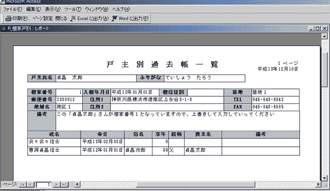Open the ウィンドウ(W) menu
Viewport: 330px width, 191px height.
point(96,9)
